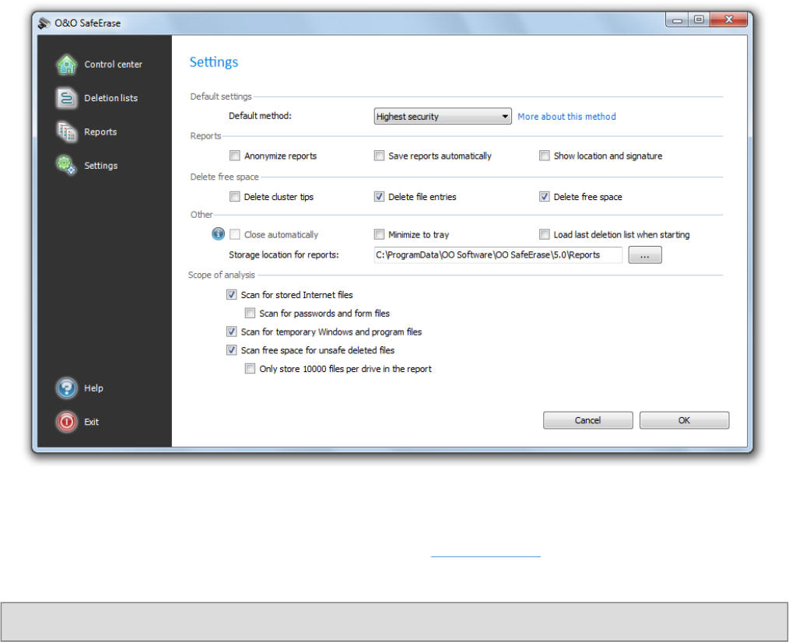This screenshot has width=789, height=642.
Task: Confirm settings with OK button
Action: pos(684,420)
